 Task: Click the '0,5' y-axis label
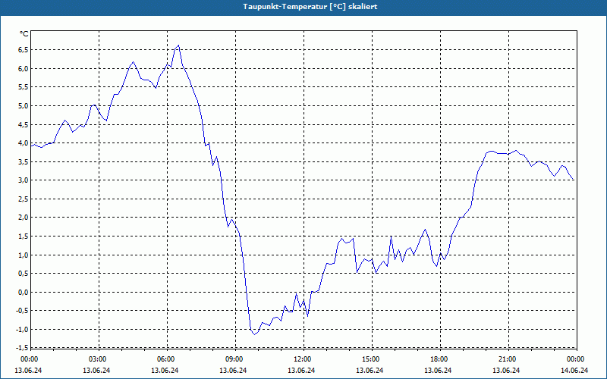24,274
